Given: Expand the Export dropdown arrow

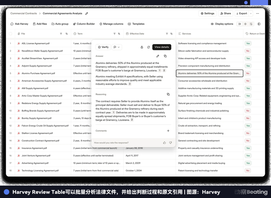Looking at the screenshot, I should pyautogui.click(x=251, y=14).
